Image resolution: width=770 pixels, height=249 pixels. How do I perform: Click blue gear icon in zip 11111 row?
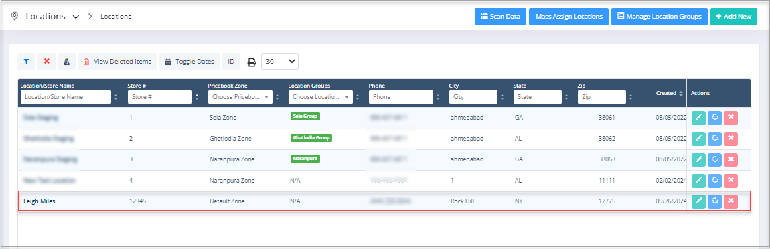pos(714,180)
